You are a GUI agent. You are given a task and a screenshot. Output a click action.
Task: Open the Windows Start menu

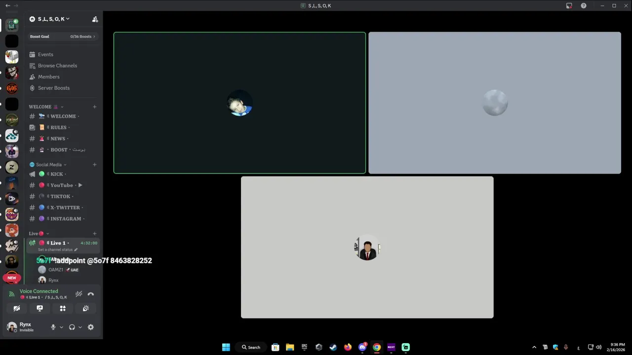pyautogui.click(x=226, y=347)
